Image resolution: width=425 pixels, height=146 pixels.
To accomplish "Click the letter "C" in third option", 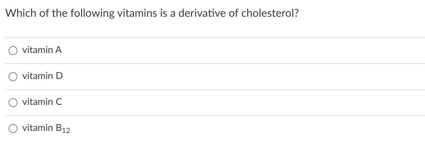I will click(58, 102).
